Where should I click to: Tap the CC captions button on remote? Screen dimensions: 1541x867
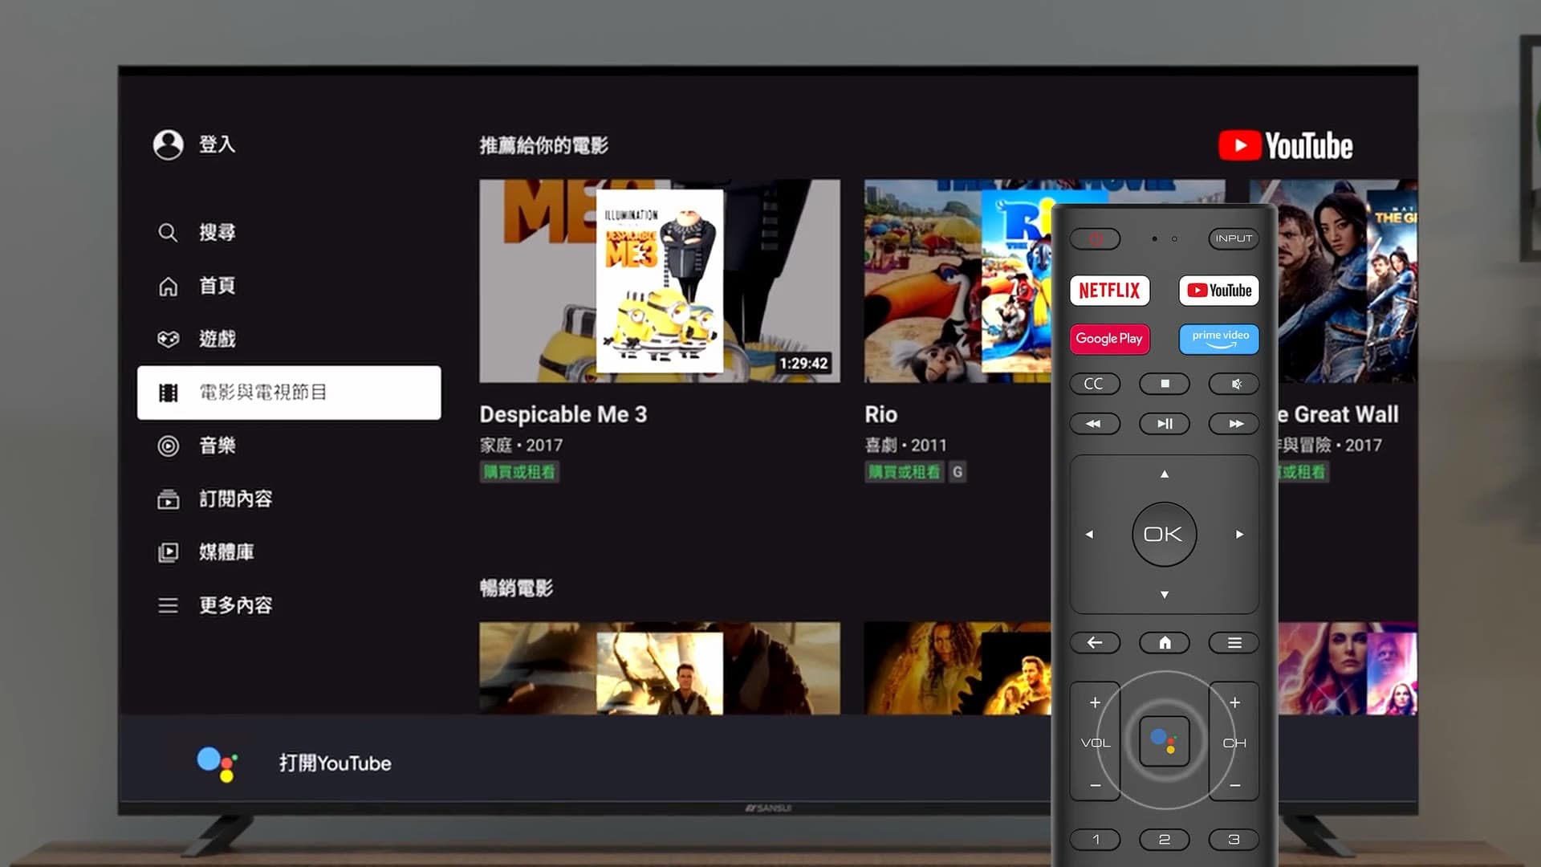[1095, 384]
